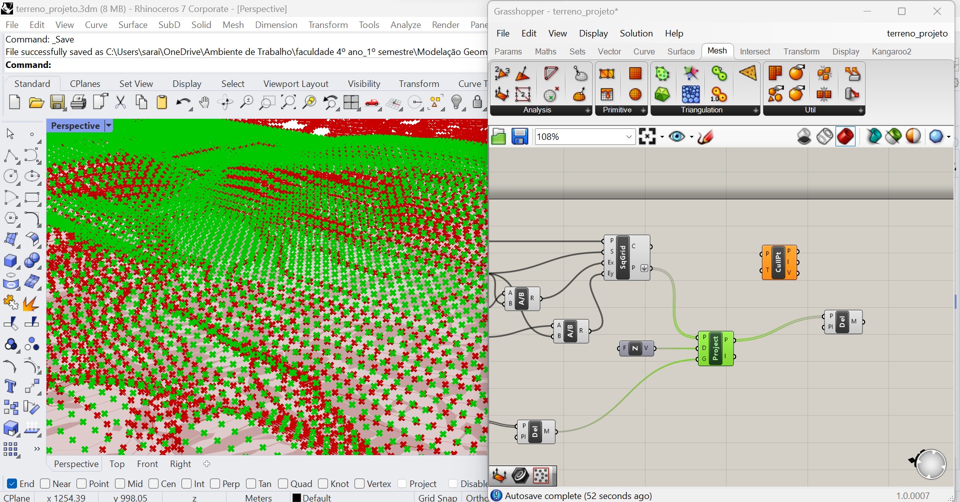Select the Pan hand tool
The image size is (960, 502).
(x=204, y=103)
